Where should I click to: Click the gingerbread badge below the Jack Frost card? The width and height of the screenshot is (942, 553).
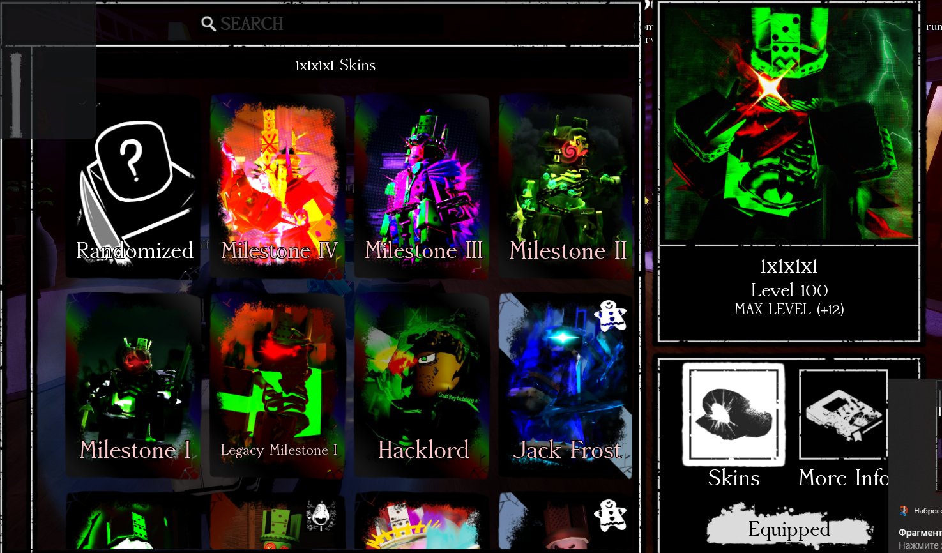click(610, 515)
